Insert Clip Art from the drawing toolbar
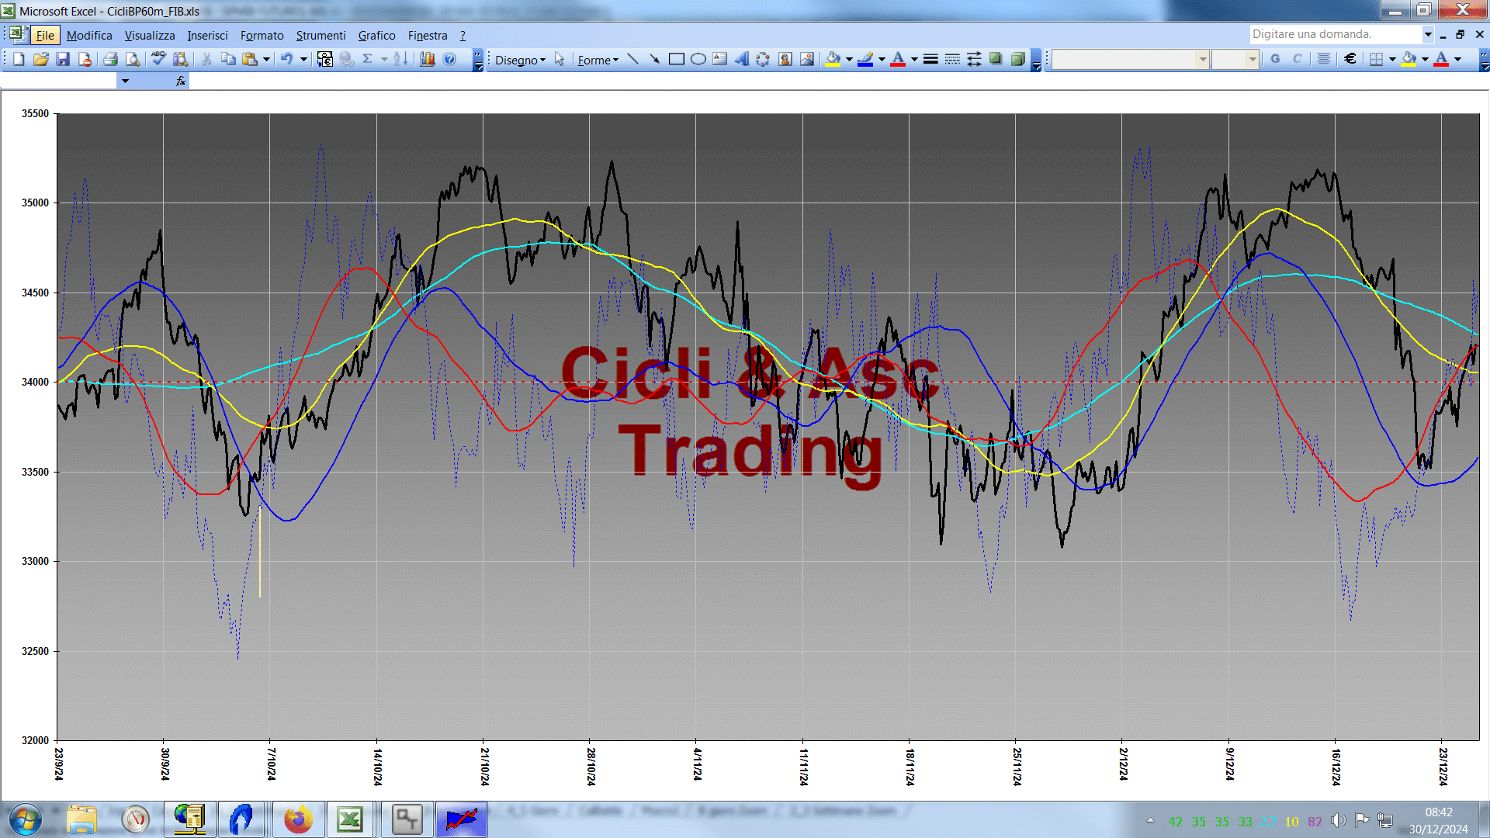This screenshot has width=1490, height=838. coord(785,59)
